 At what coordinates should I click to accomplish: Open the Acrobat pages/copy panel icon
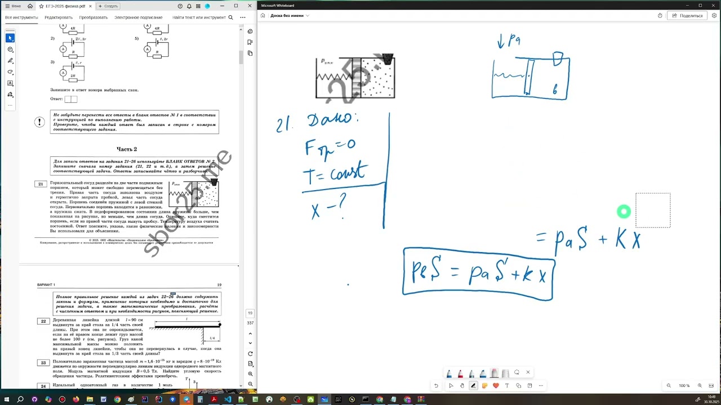pos(250,53)
